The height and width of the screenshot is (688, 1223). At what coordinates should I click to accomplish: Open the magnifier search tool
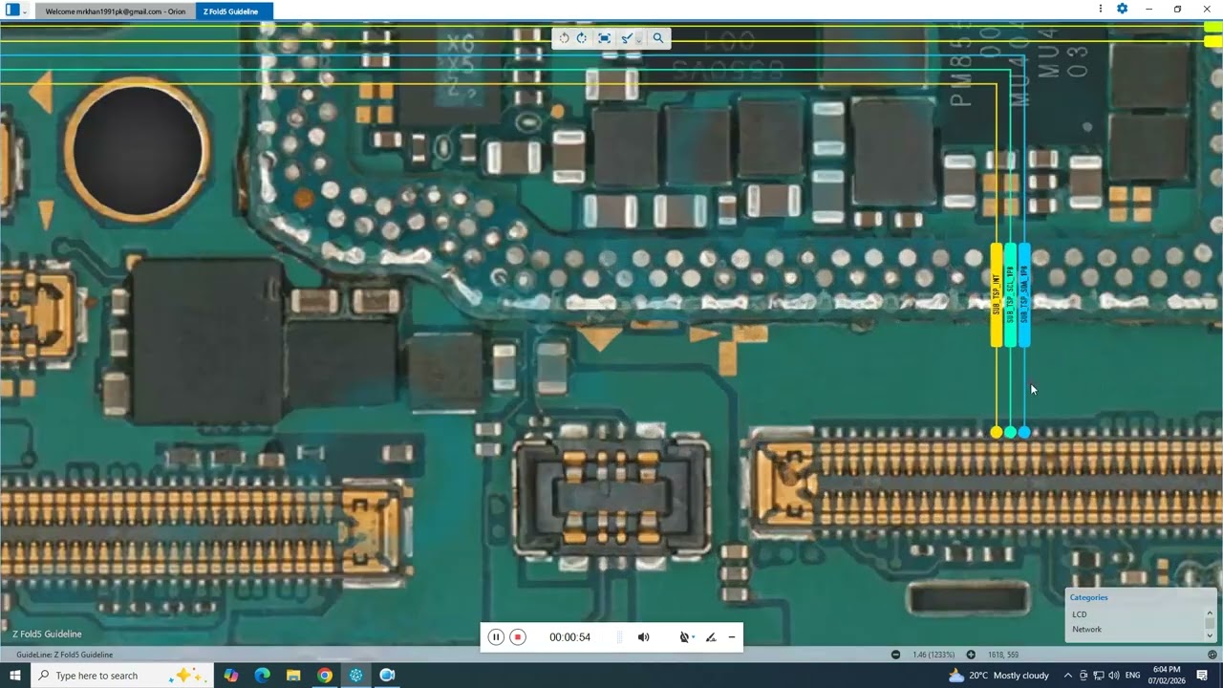click(x=657, y=38)
